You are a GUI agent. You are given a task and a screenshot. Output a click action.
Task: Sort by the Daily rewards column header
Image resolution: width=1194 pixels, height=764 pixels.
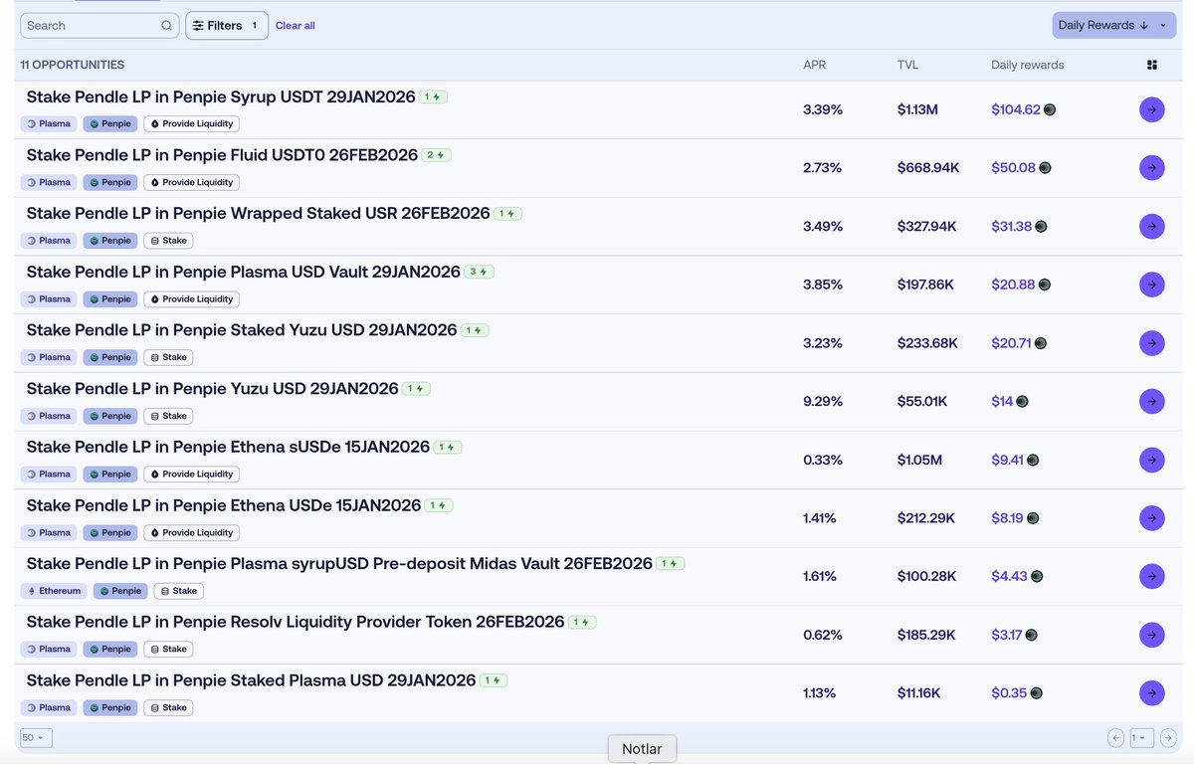(x=1027, y=65)
